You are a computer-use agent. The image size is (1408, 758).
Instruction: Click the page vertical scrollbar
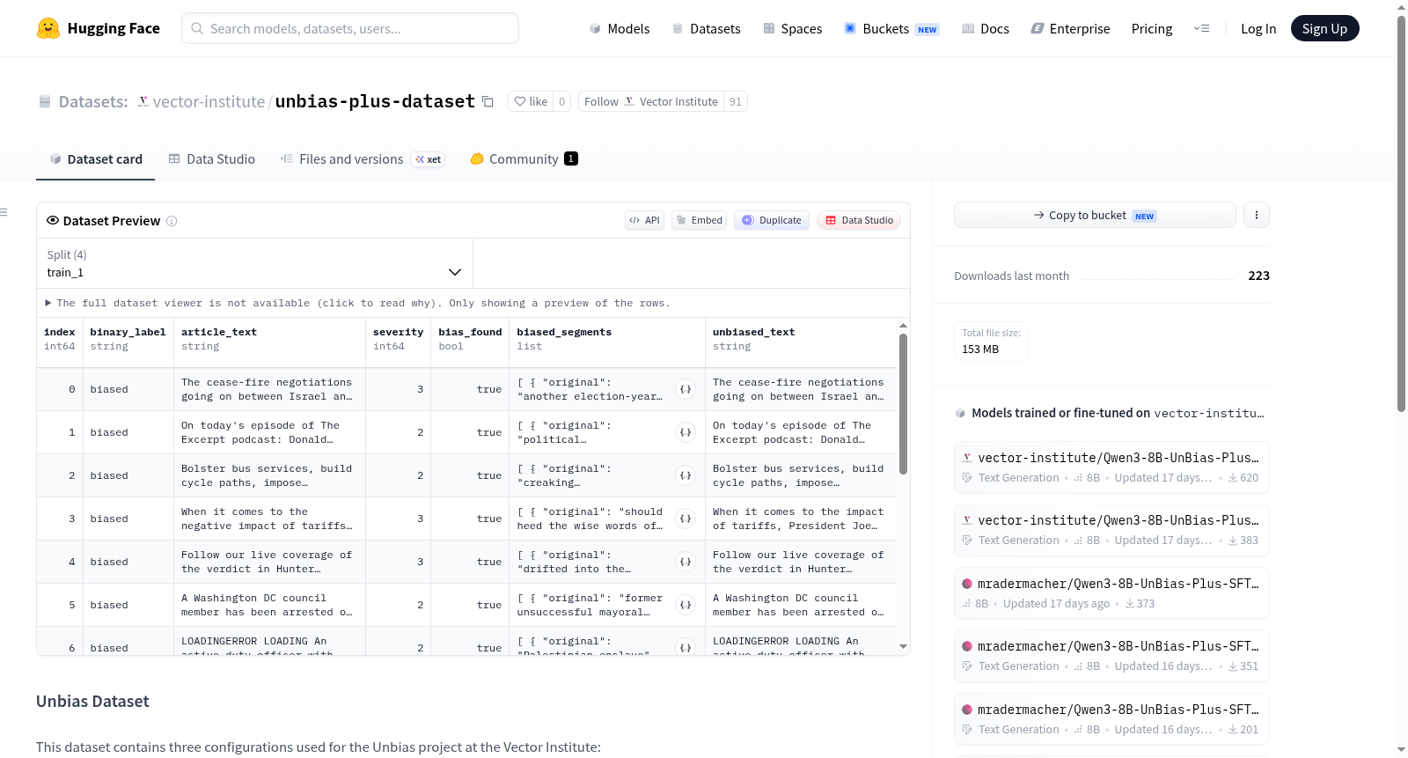1401,213
